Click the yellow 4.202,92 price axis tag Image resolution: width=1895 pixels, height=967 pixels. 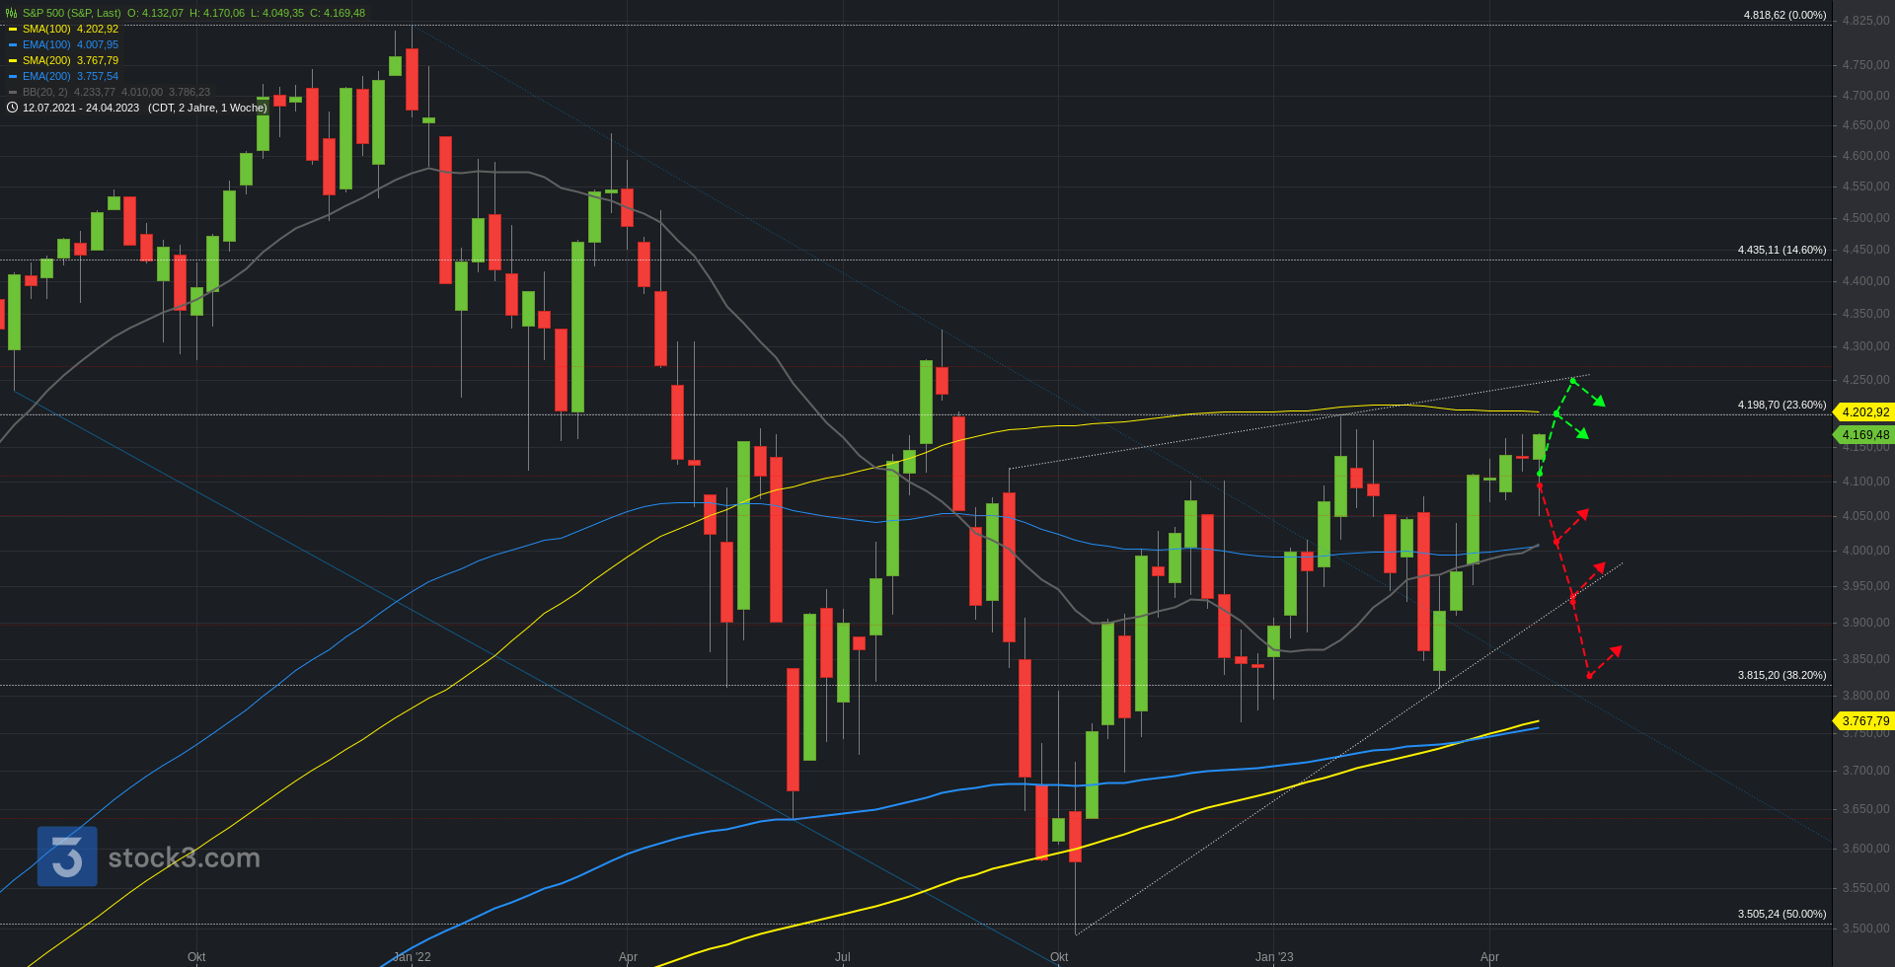pyautogui.click(x=1863, y=412)
